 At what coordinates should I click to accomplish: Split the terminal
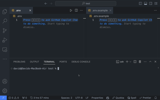click(x=135, y=62)
